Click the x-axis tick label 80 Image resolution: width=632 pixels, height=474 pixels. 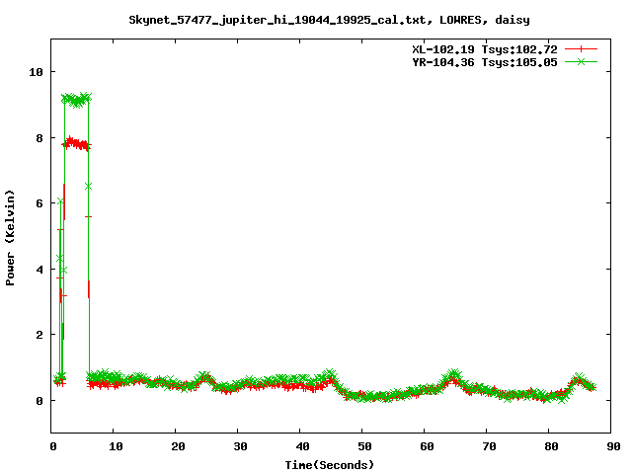tap(551, 446)
